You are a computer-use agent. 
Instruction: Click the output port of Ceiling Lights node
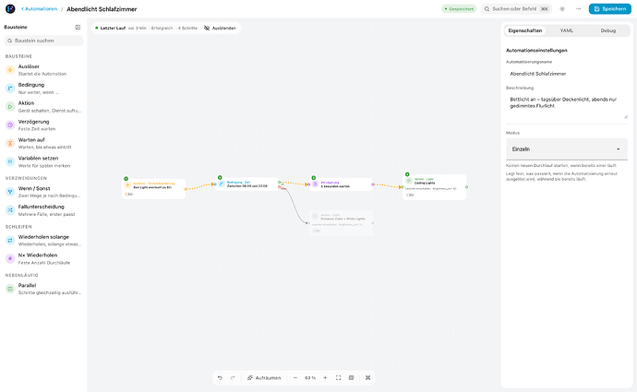point(467,187)
